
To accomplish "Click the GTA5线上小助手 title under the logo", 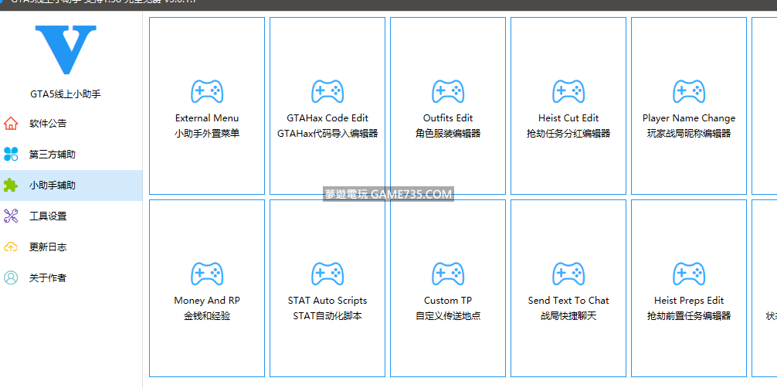I will 66,94.
